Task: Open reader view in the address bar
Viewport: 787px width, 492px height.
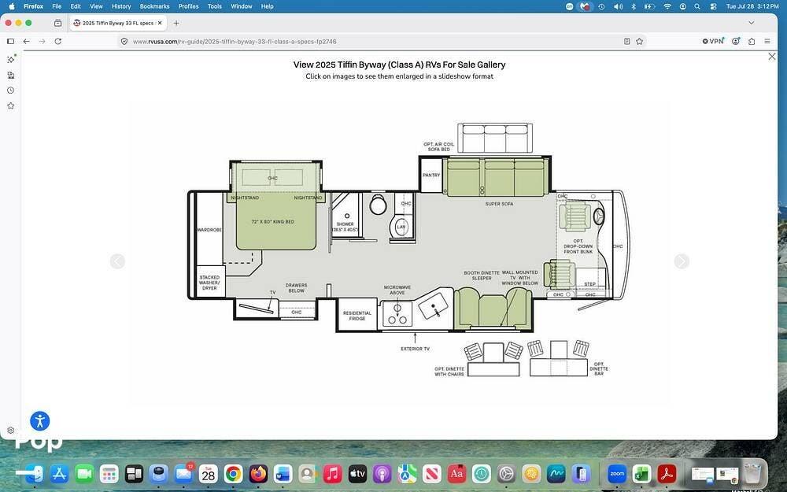Action: point(627,41)
